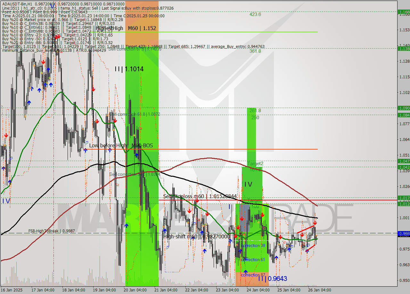Select the 'Highest High M60 | 1.152' label
The width and height of the screenshot is (410, 294).
(126, 28)
